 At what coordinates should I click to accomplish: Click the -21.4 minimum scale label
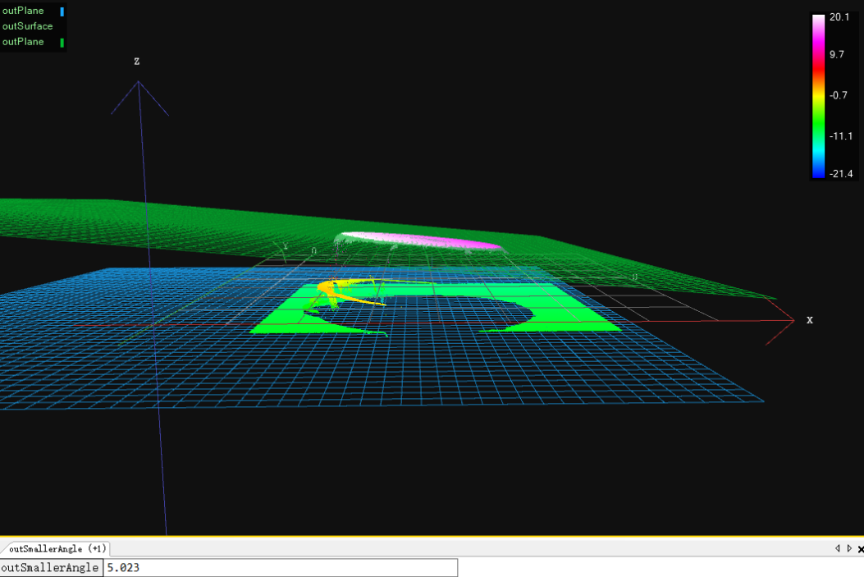point(841,173)
